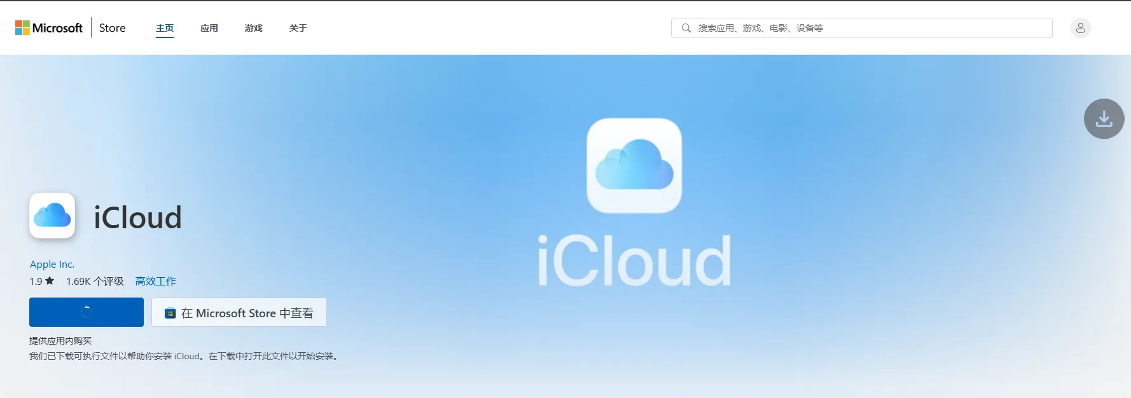Image resolution: width=1131 pixels, height=398 pixels.
Task: Click the small iCloud app icon
Action: coord(52,216)
